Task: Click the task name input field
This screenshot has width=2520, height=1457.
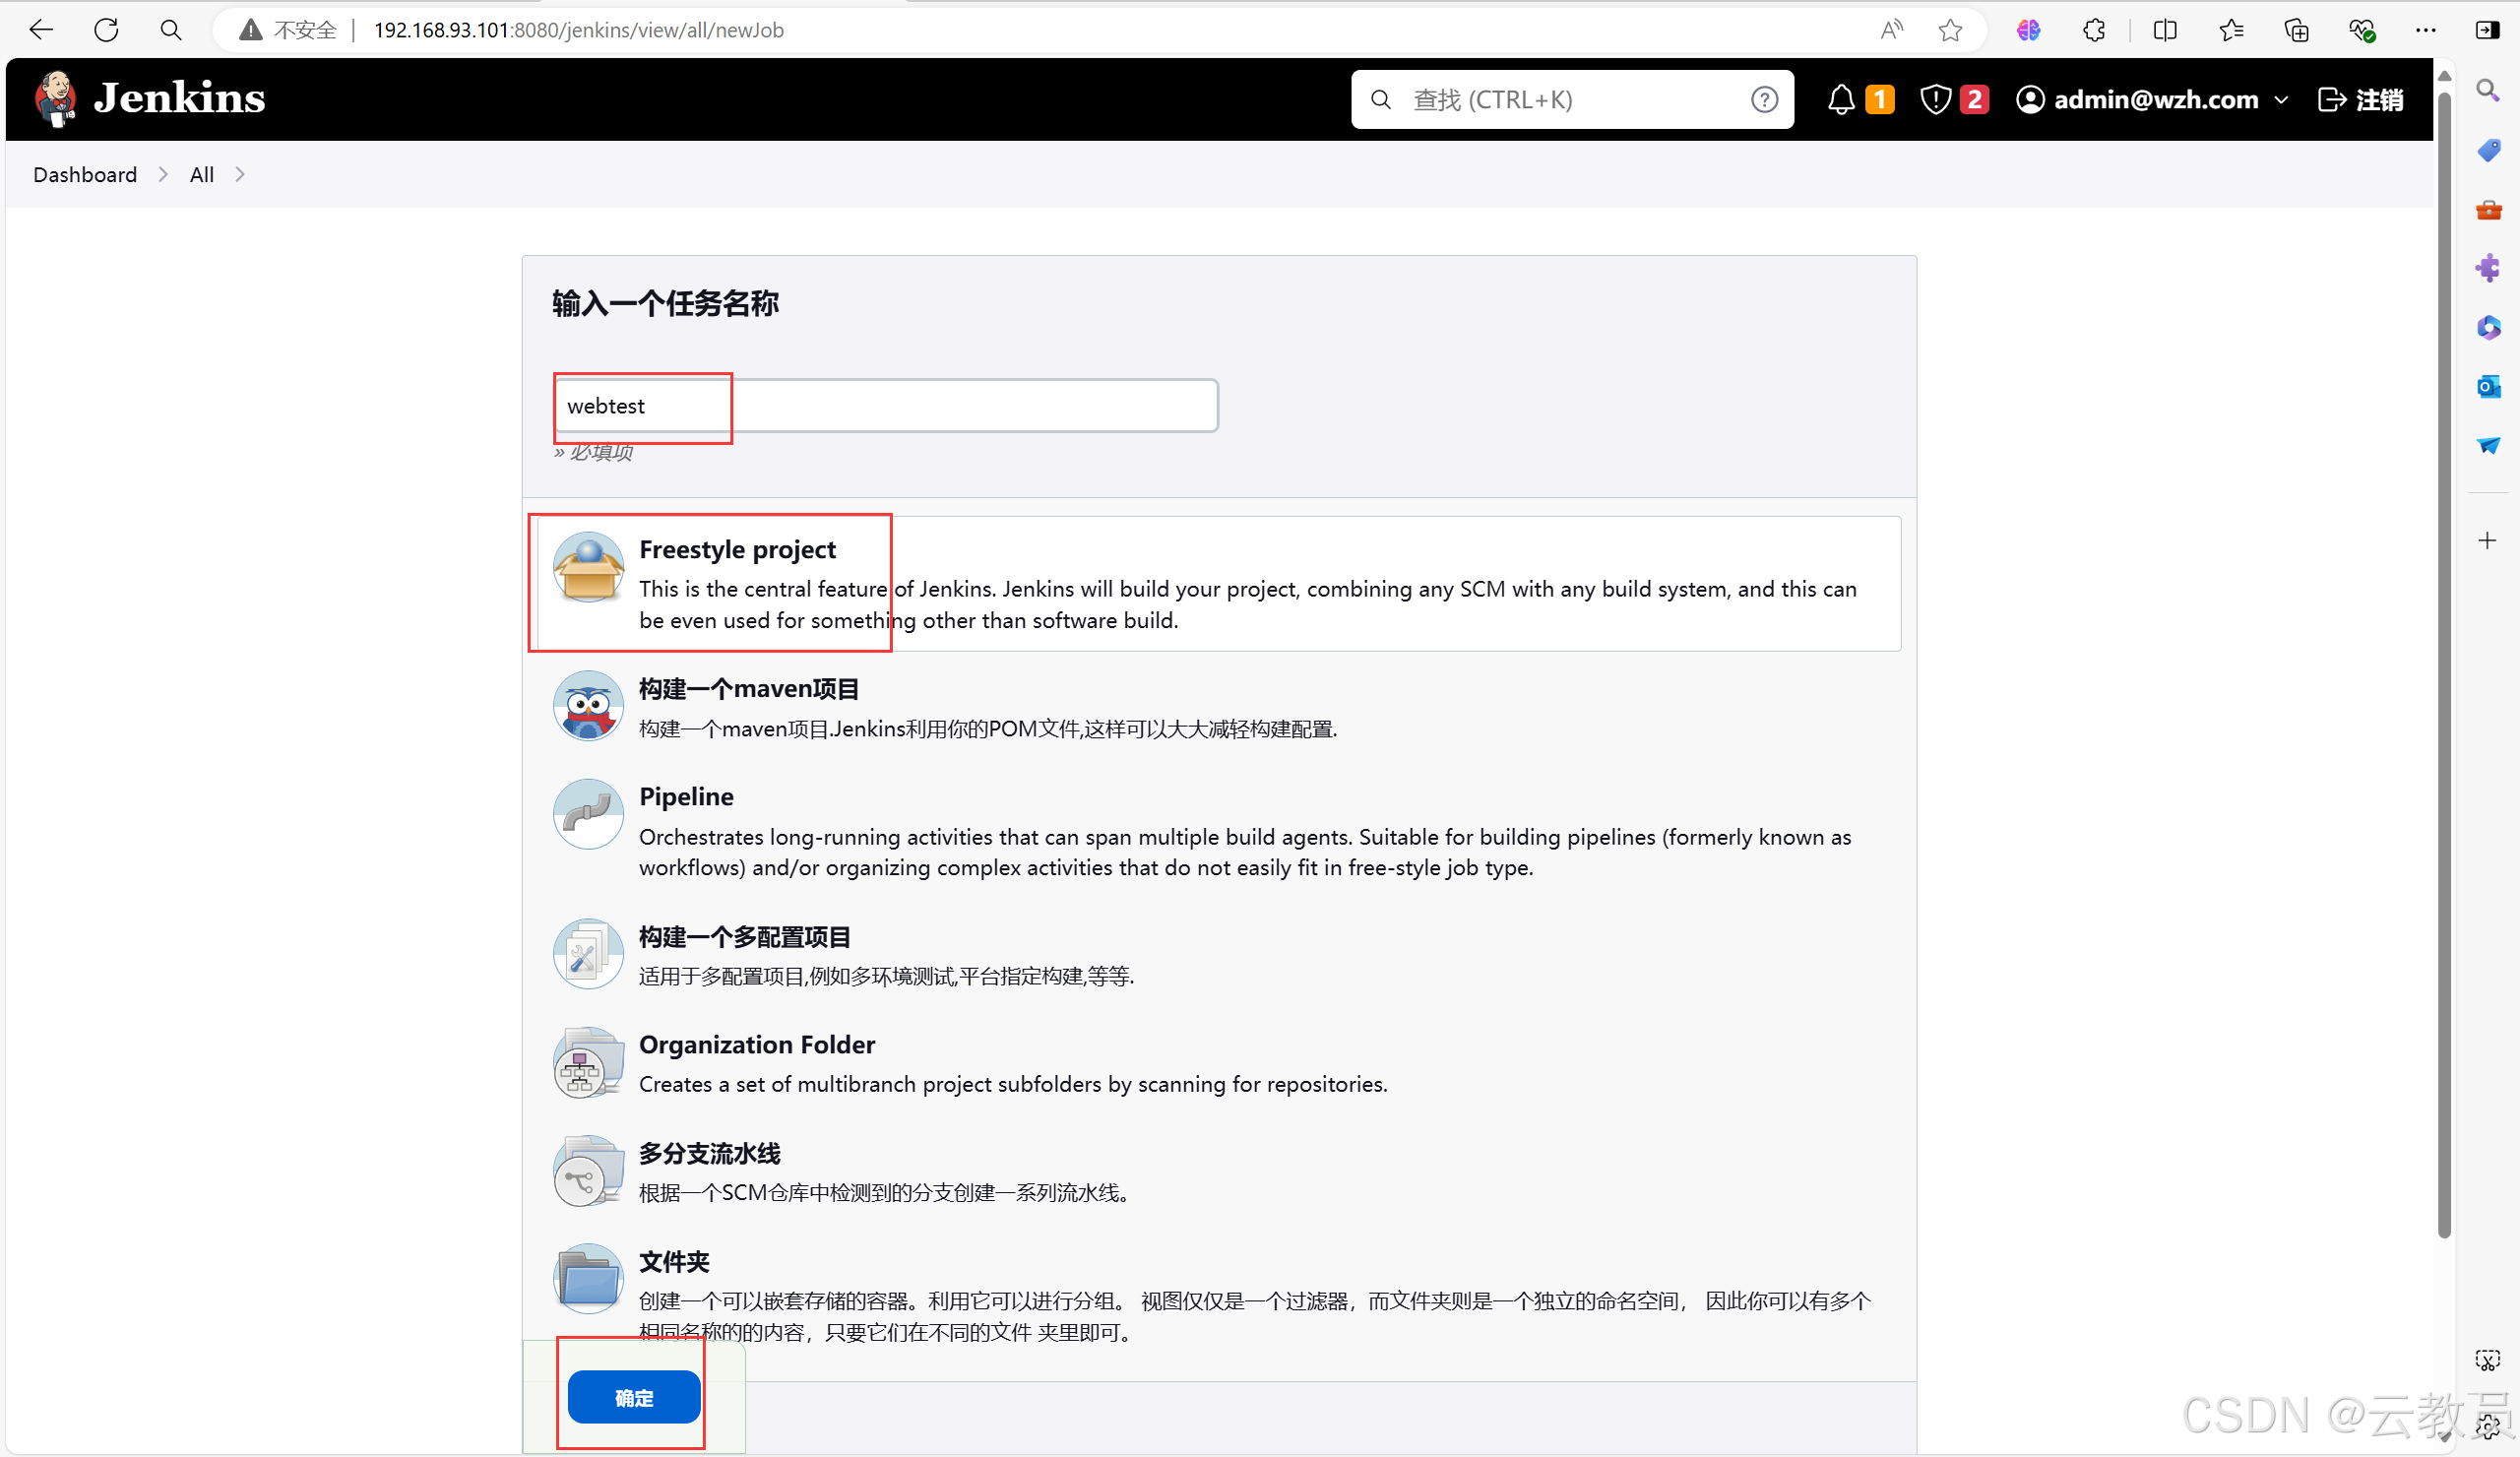Action: coord(886,405)
